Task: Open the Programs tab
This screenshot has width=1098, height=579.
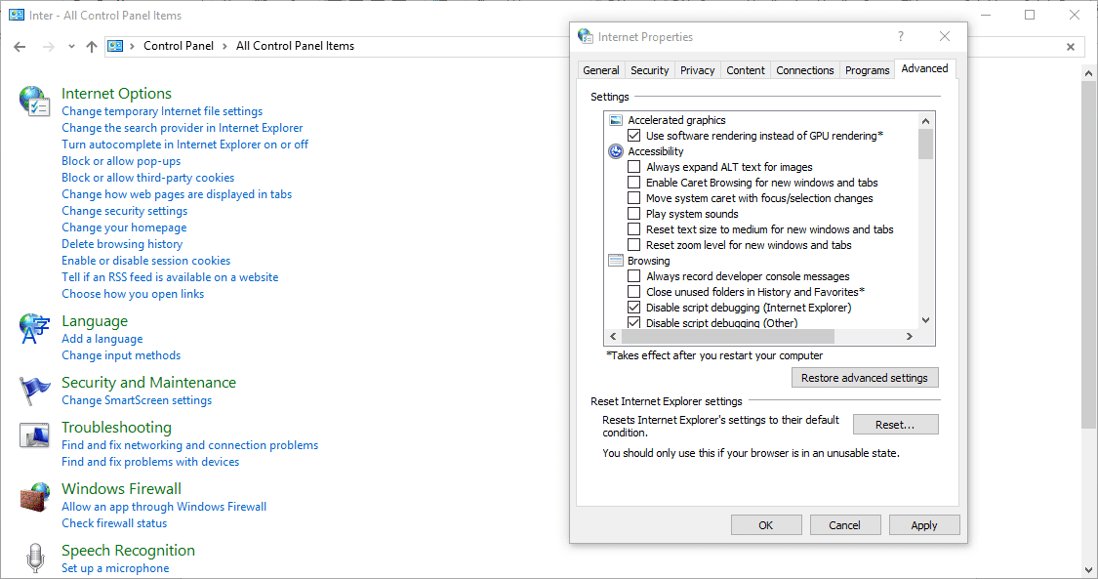Action: 867,70
